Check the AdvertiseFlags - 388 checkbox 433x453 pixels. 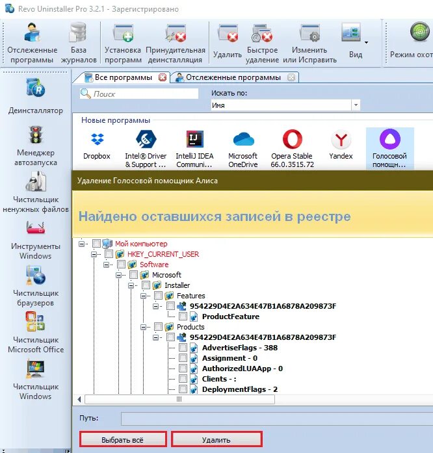pos(183,348)
